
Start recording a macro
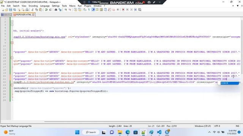[x=123, y=10]
